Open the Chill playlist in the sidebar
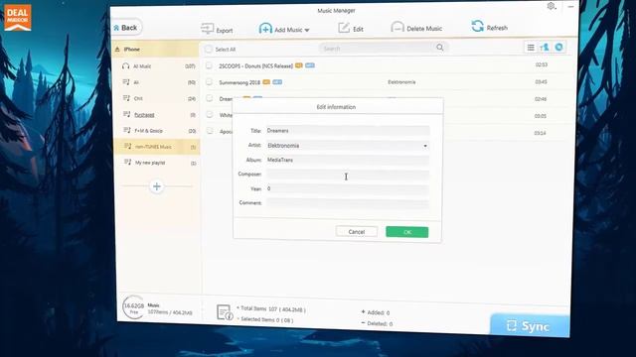This screenshot has height=357, width=636. click(158, 98)
